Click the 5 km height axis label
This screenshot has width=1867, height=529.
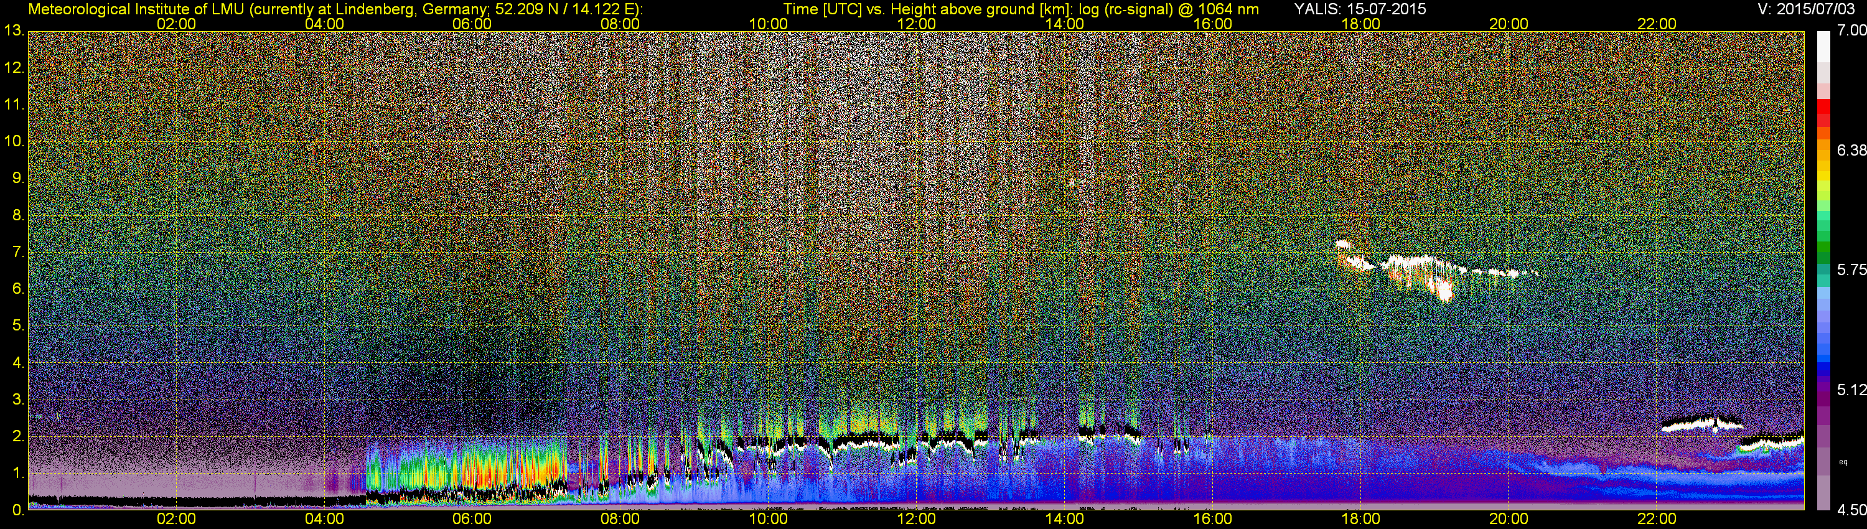(18, 326)
